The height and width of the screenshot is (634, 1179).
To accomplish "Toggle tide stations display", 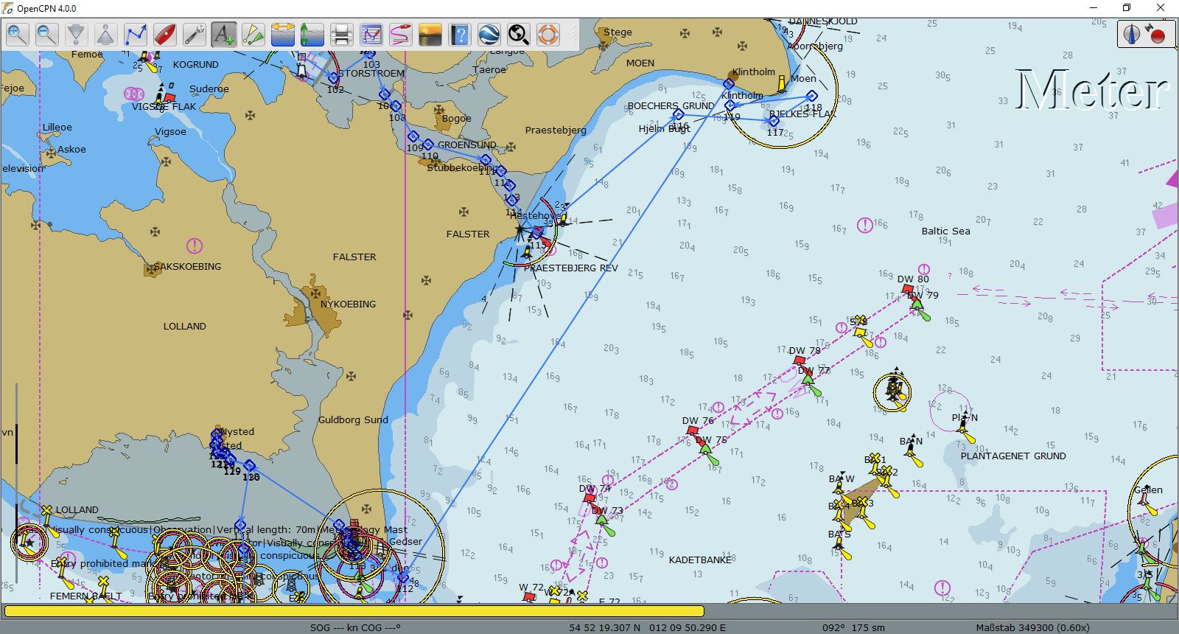I will (x=312, y=35).
